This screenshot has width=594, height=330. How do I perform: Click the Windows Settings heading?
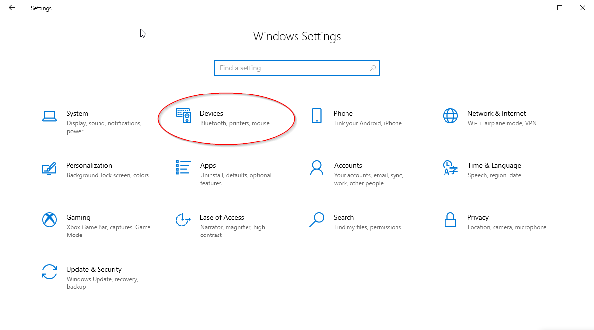click(297, 36)
